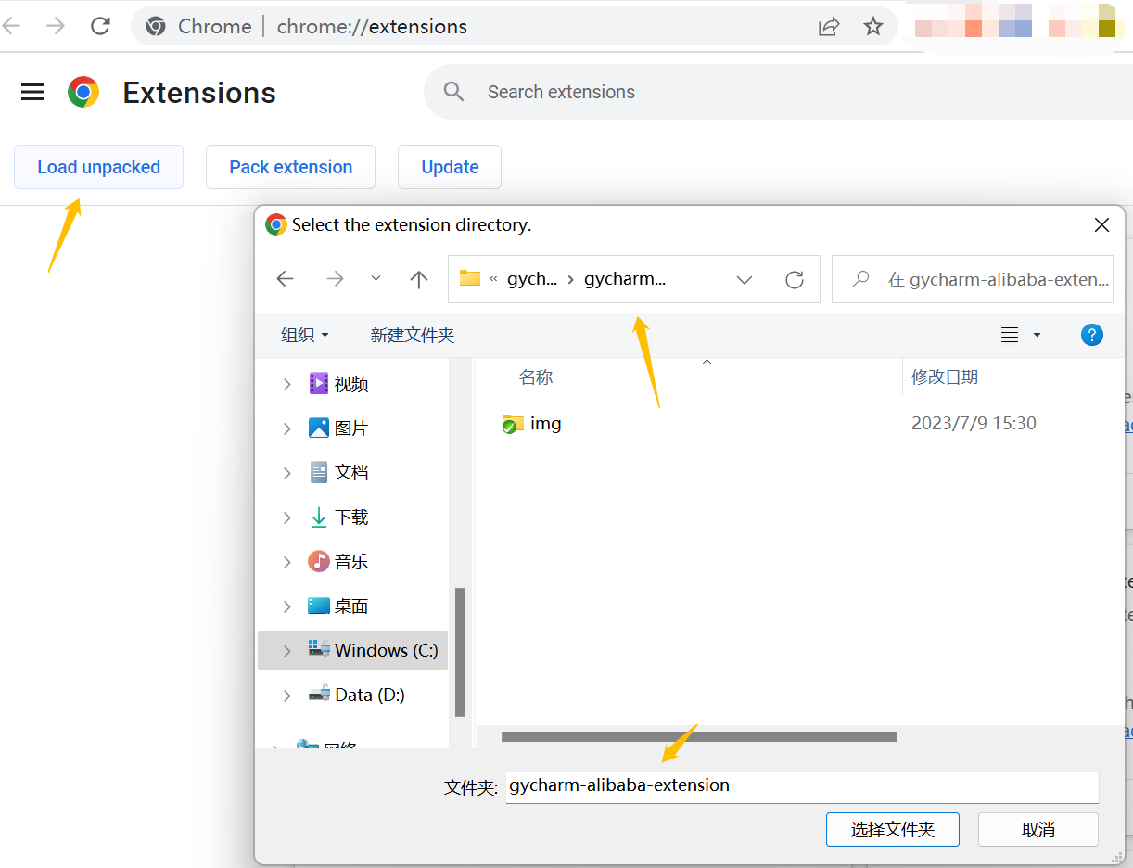The image size is (1133, 868).
Task: Go up one folder level in dialog
Action: [x=419, y=279]
